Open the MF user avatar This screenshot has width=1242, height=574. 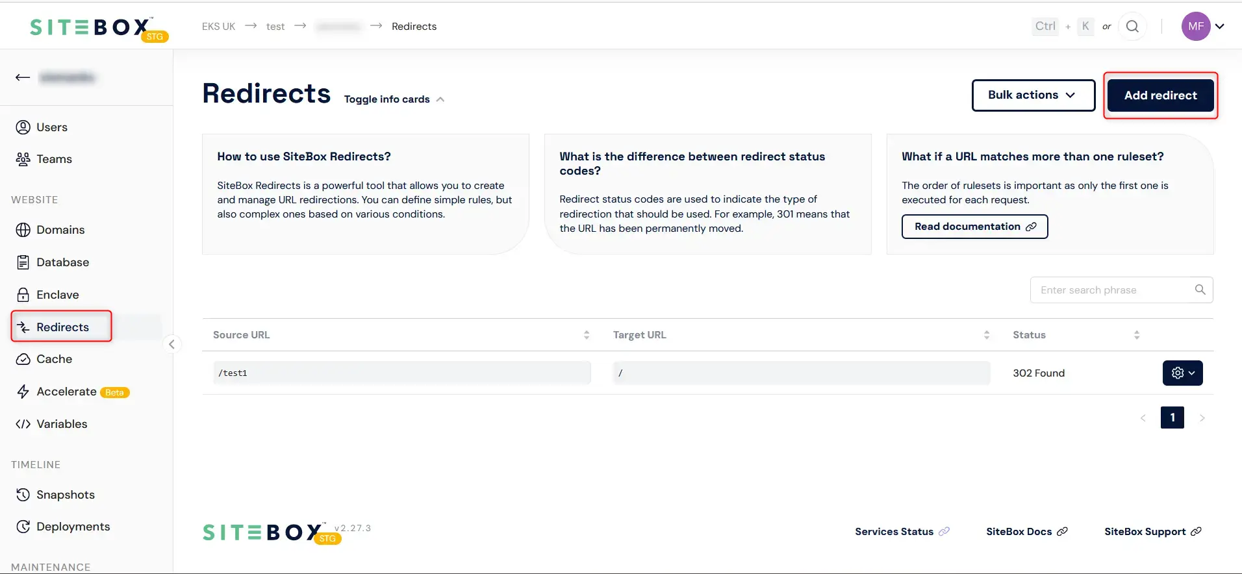(x=1196, y=27)
